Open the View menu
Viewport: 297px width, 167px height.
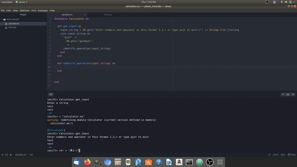click(15, 11)
